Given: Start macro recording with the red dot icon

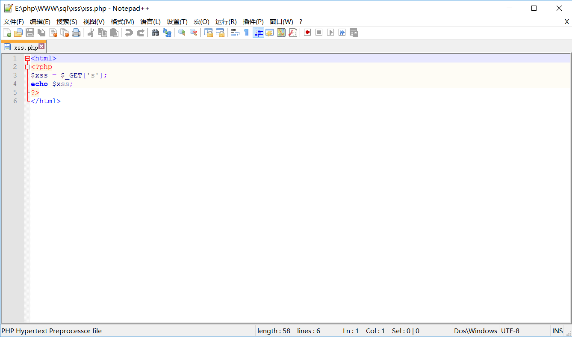Looking at the screenshot, I should [307, 33].
